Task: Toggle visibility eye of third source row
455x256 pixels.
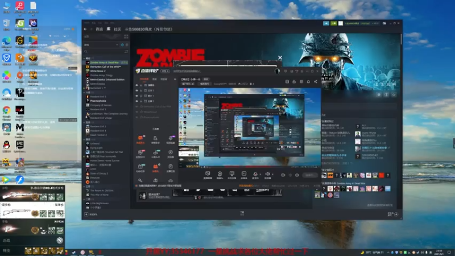Action: point(136,96)
